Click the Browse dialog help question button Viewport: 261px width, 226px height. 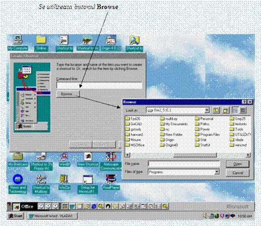[x=244, y=102]
